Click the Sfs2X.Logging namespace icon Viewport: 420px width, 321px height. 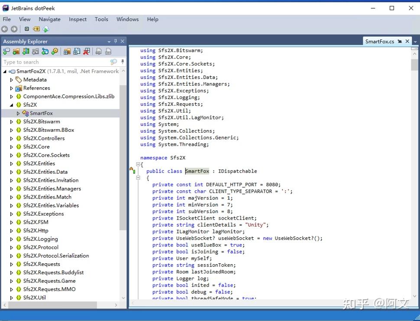(19, 239)
